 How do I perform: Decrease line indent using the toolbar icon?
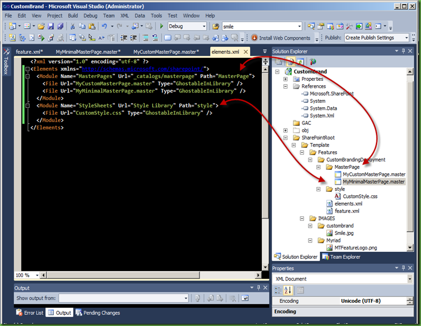click(124, 38)
